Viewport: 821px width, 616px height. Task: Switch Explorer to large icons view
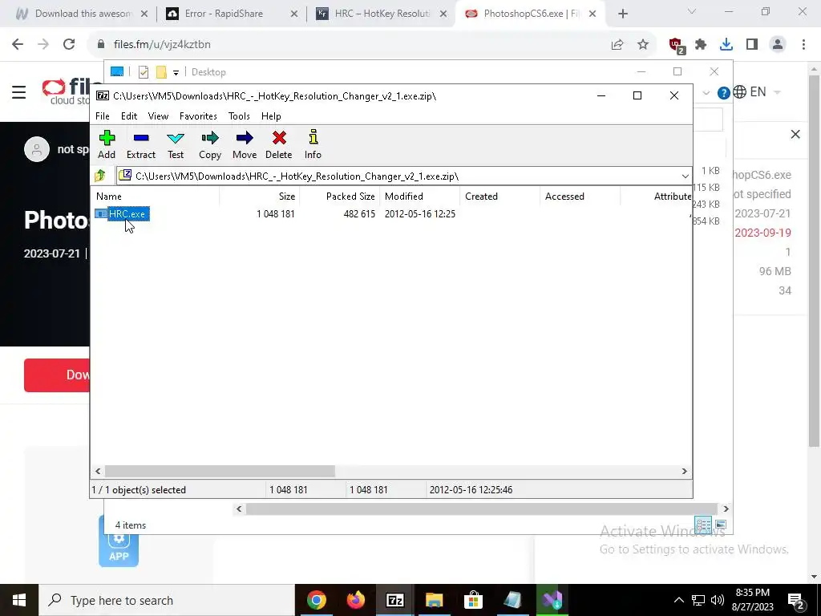(721, 524)
